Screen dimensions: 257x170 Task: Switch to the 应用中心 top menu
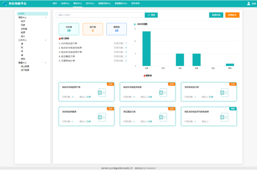65,3
